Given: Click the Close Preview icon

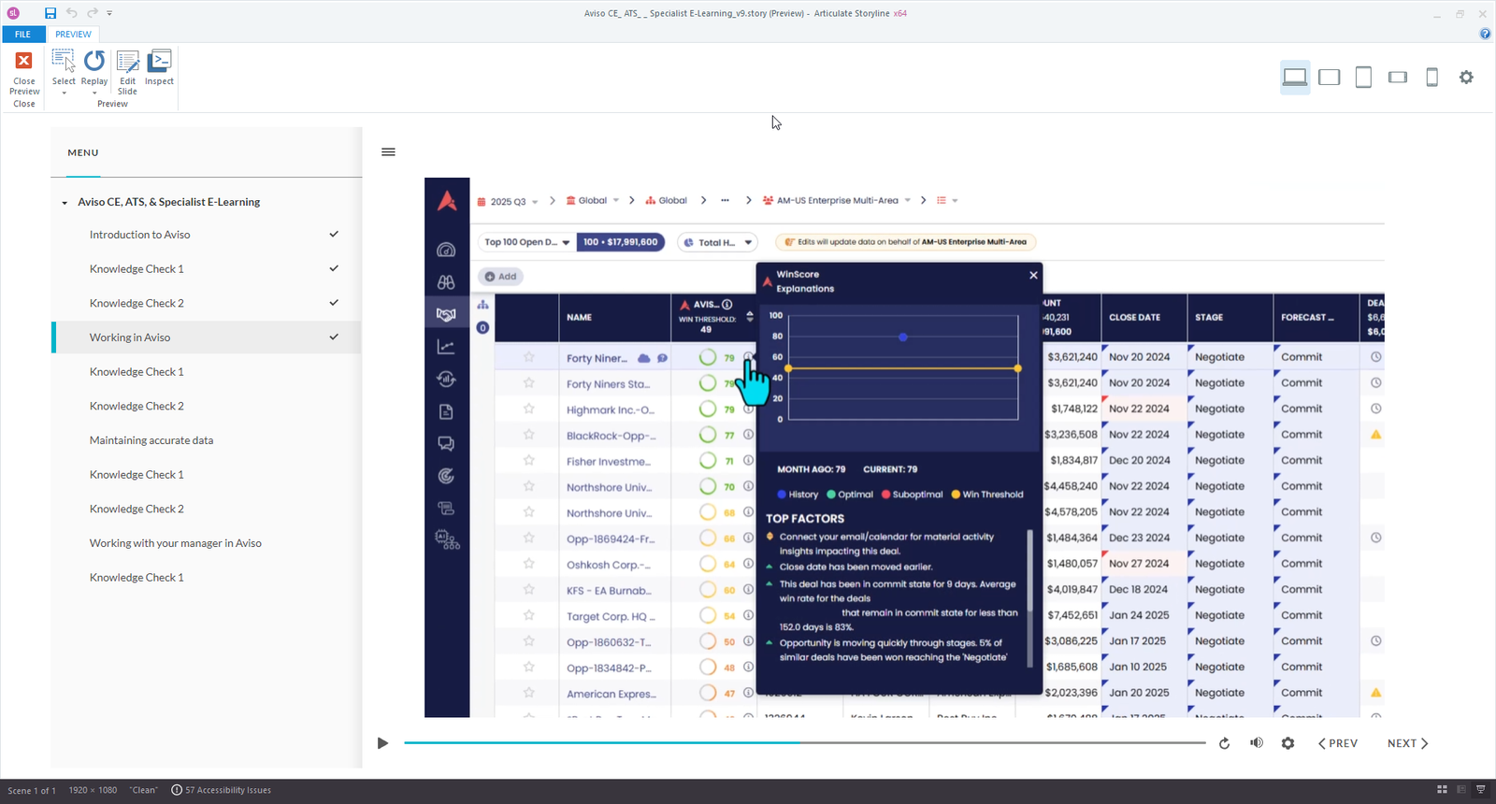Looking at the screenshot, I should tap(24, 62).
